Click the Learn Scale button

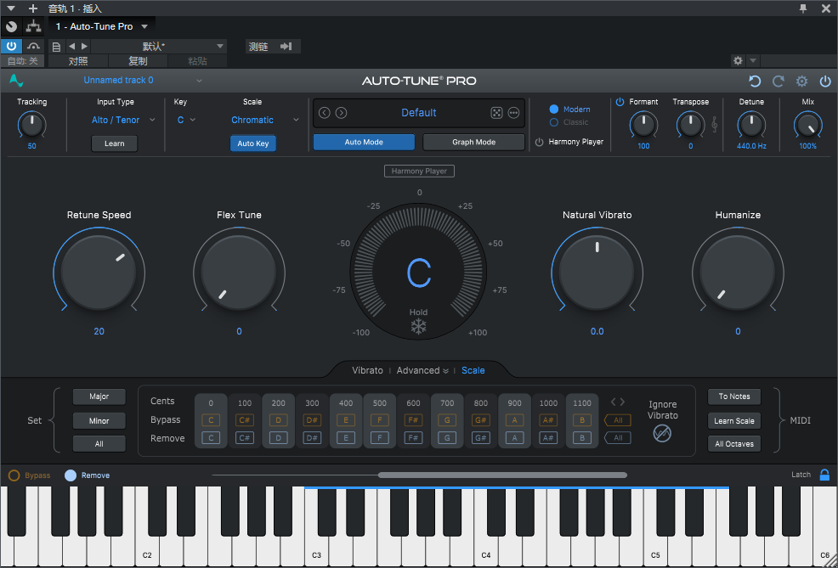(x=734, y=420)
